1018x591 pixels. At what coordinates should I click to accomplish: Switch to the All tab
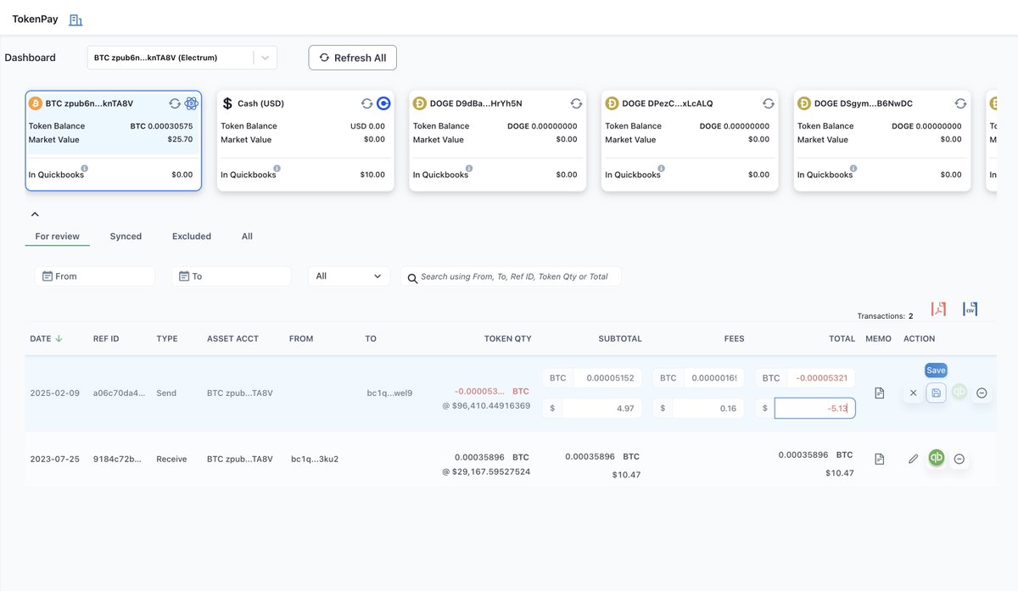point(247,237)
